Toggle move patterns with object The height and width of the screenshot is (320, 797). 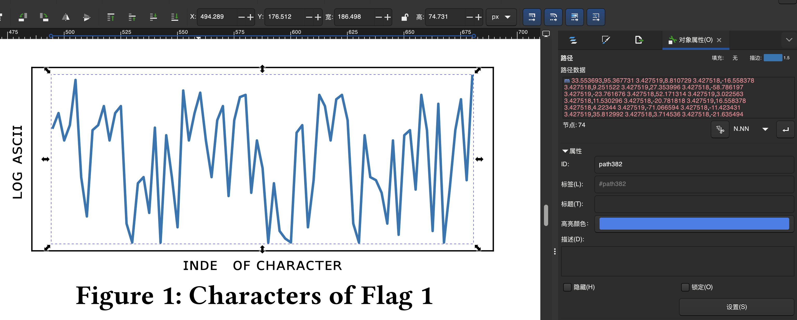(x=596, y=17)
